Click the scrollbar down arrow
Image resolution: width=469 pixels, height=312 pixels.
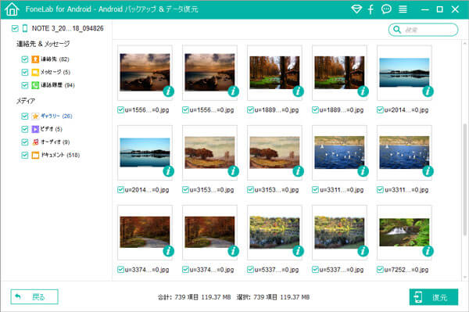[465, 277]
